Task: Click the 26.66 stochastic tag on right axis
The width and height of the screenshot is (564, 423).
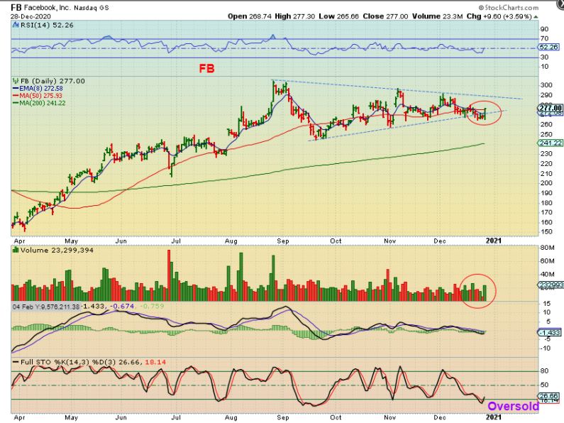Action: [x=549, y=396]
